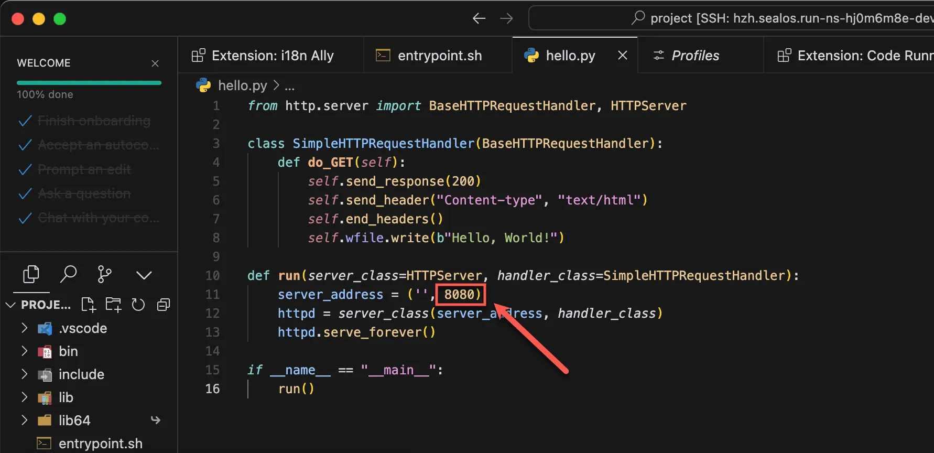Image resolution: width=934 pixels, height=453 pixels.
Task: Click the New File icon
Action: pyautogui.click(x=88, y=305)
